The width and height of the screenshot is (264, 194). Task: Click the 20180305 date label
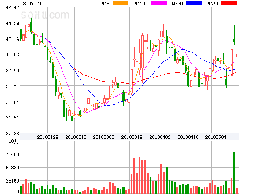tap(103, 137)
